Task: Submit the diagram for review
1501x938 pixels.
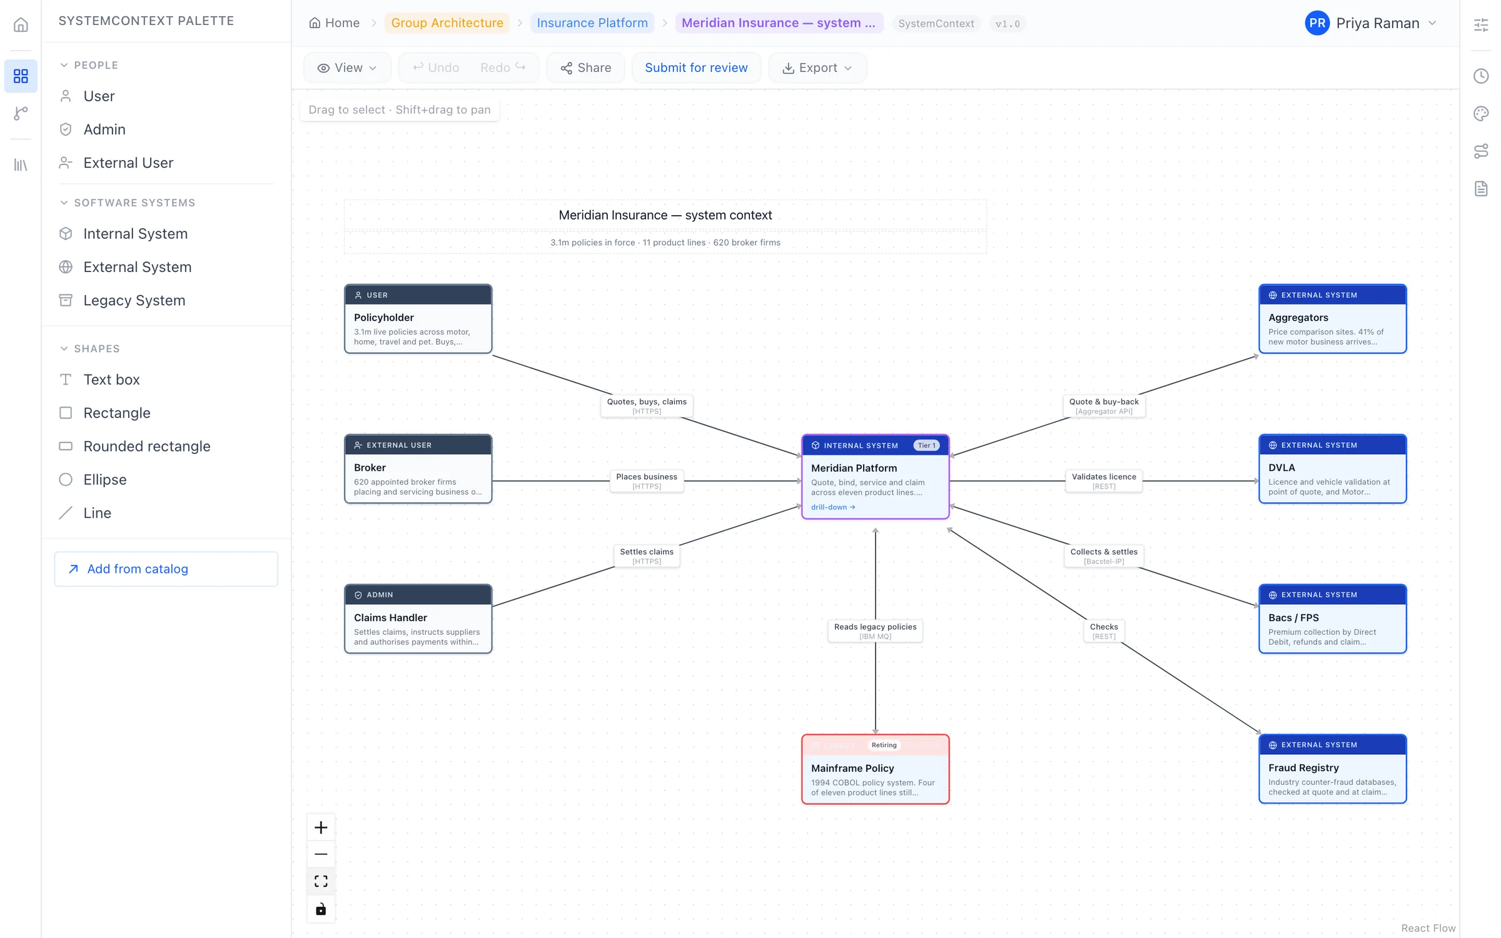Action: pyautogui.click(x=696, y=68)
